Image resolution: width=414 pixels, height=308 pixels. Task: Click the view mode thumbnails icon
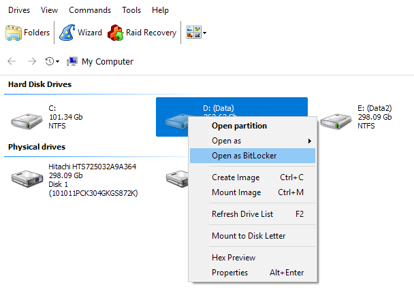click(x=193, y=32)
